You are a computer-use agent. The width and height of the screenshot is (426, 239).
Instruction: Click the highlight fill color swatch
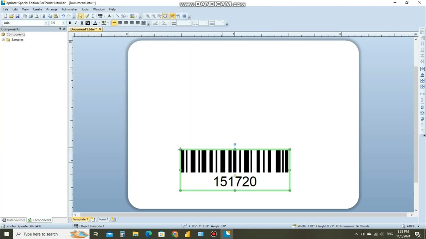104,23
